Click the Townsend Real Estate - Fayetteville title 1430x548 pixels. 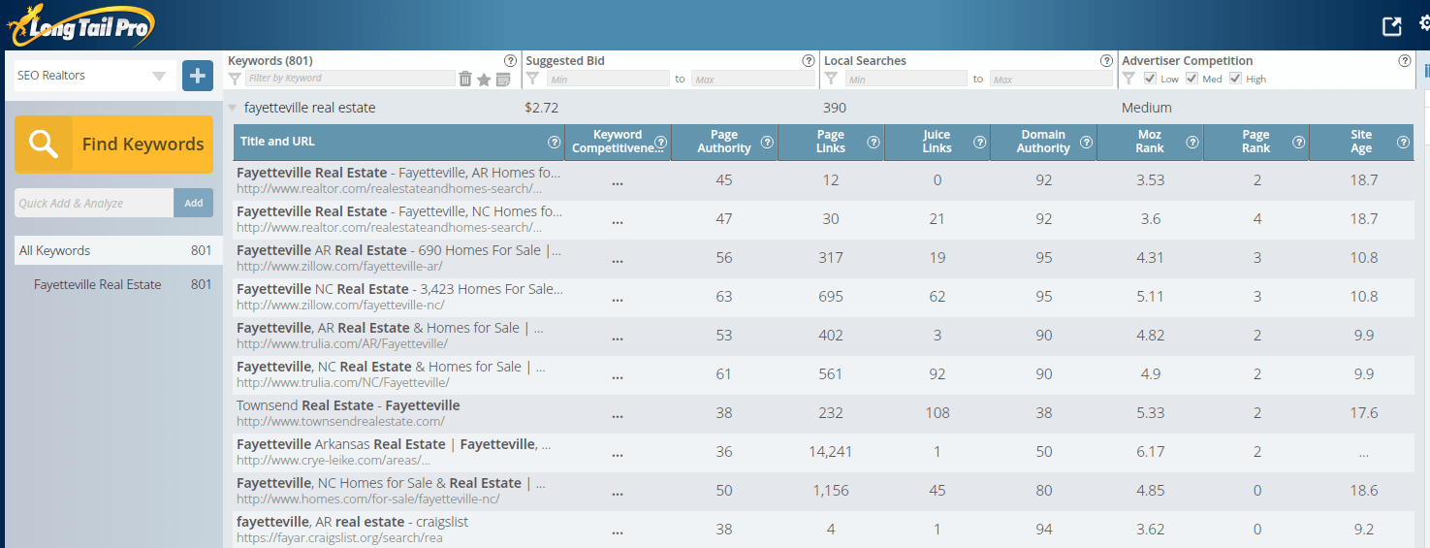pos(348,405)
